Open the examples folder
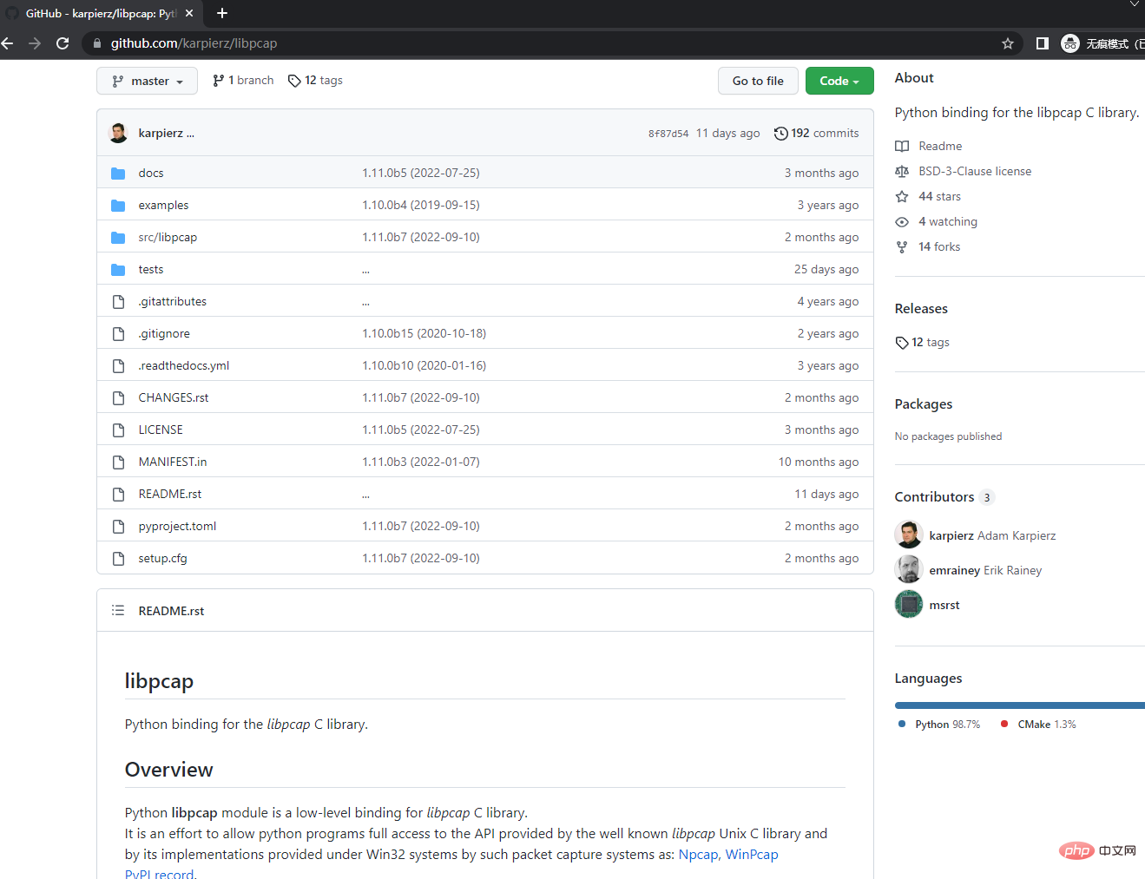 tap(163, 206)
